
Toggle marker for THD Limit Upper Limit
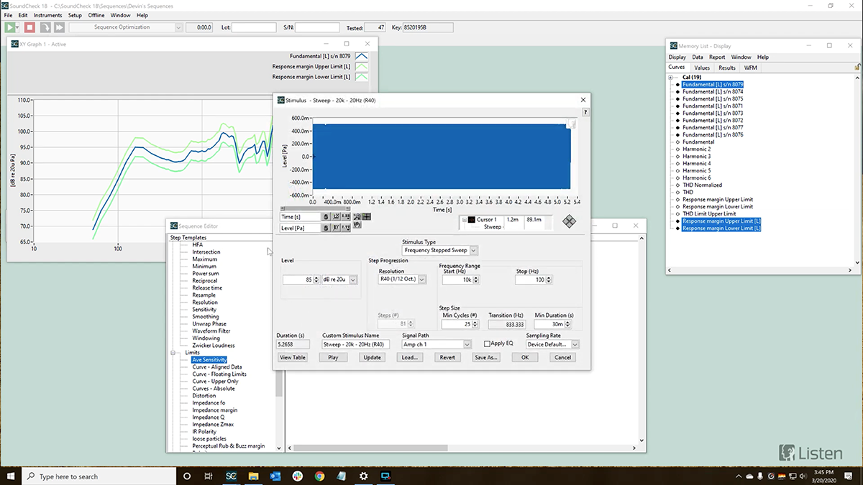point(677,214)
